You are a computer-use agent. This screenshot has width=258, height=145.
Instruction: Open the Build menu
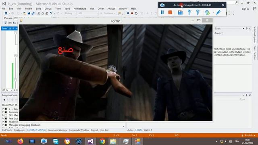38,8
